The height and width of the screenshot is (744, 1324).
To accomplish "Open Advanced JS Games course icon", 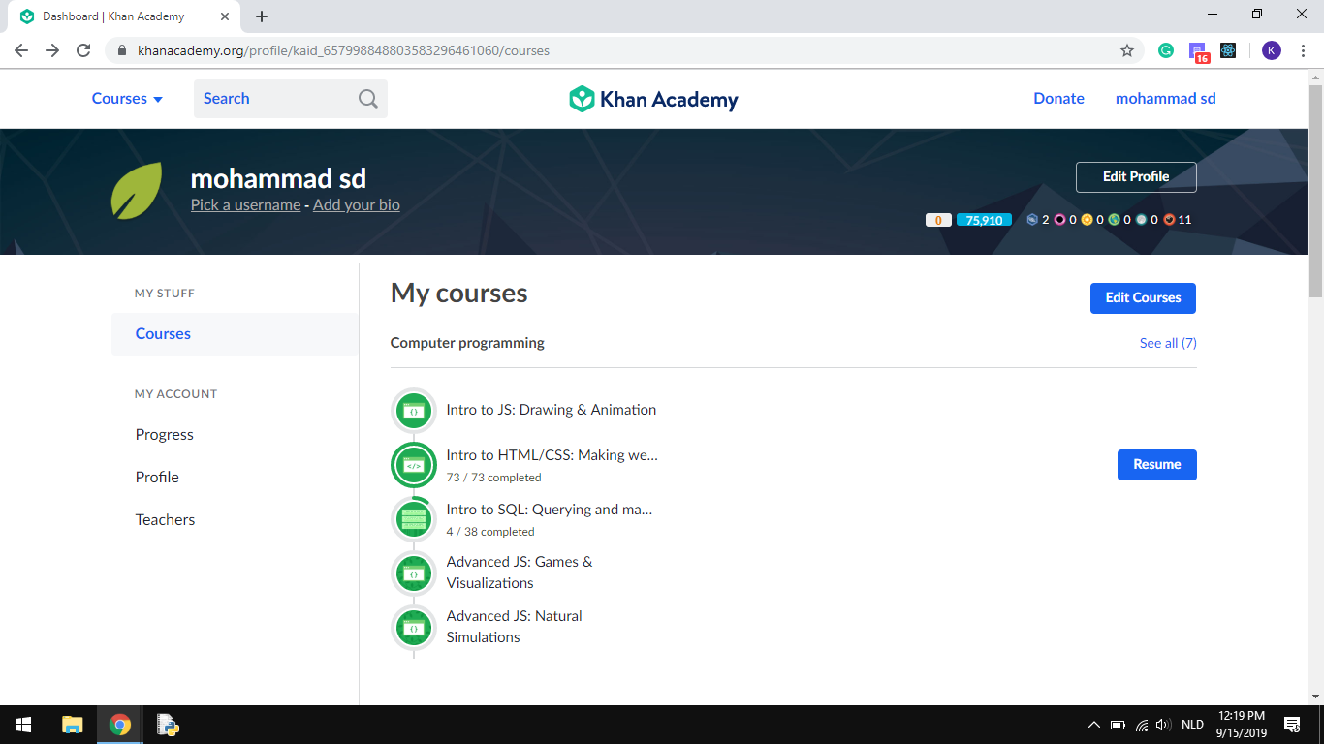I will [x=414, y=573].
